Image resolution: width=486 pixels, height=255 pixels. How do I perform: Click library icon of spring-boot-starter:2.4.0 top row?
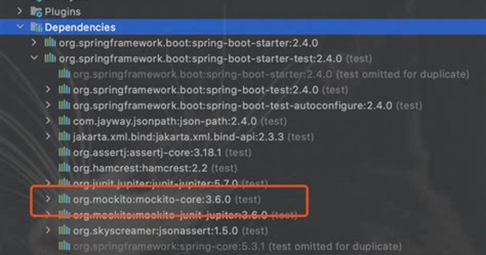coord(50,43)
